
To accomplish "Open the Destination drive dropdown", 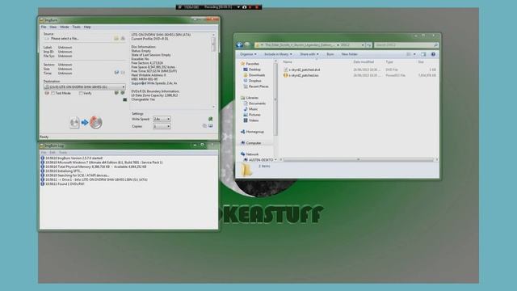I will (85, 86).
